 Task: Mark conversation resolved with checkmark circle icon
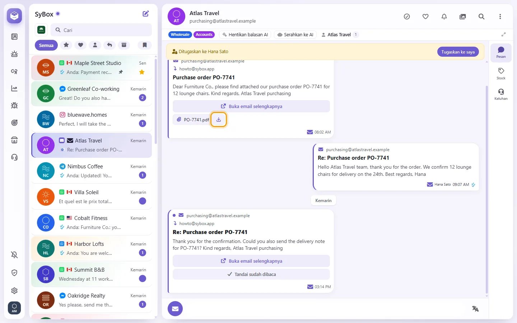pyautogui.click(x=407, y=17)
